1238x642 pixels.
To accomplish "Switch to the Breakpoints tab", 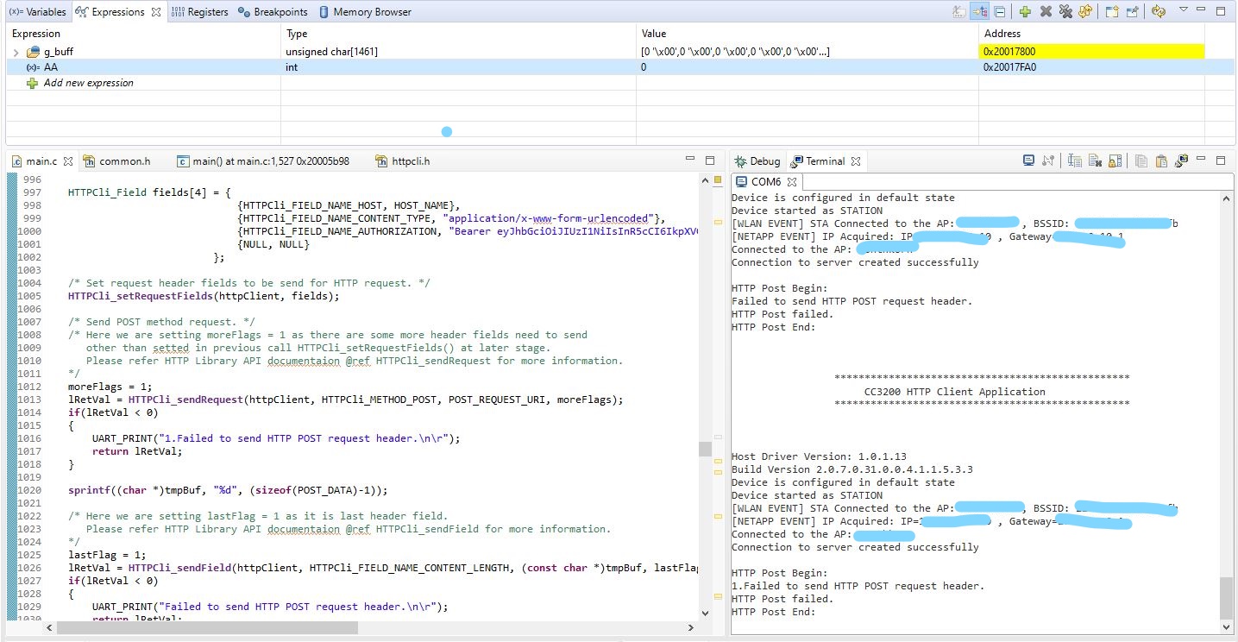I will click(x=273, y=12).
